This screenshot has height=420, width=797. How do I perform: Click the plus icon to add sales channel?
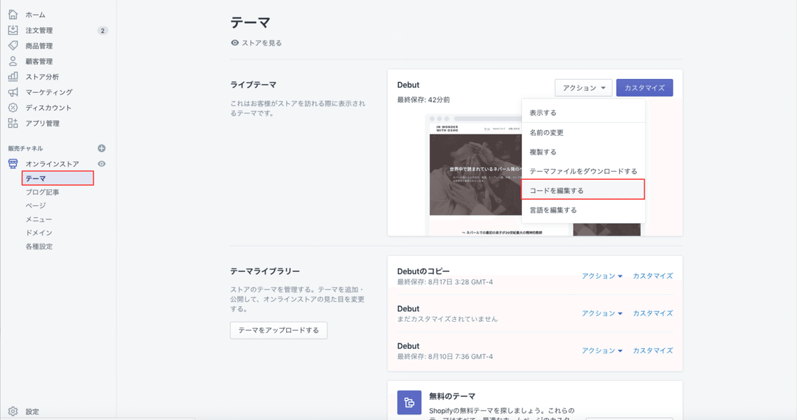tap(102, 149)
